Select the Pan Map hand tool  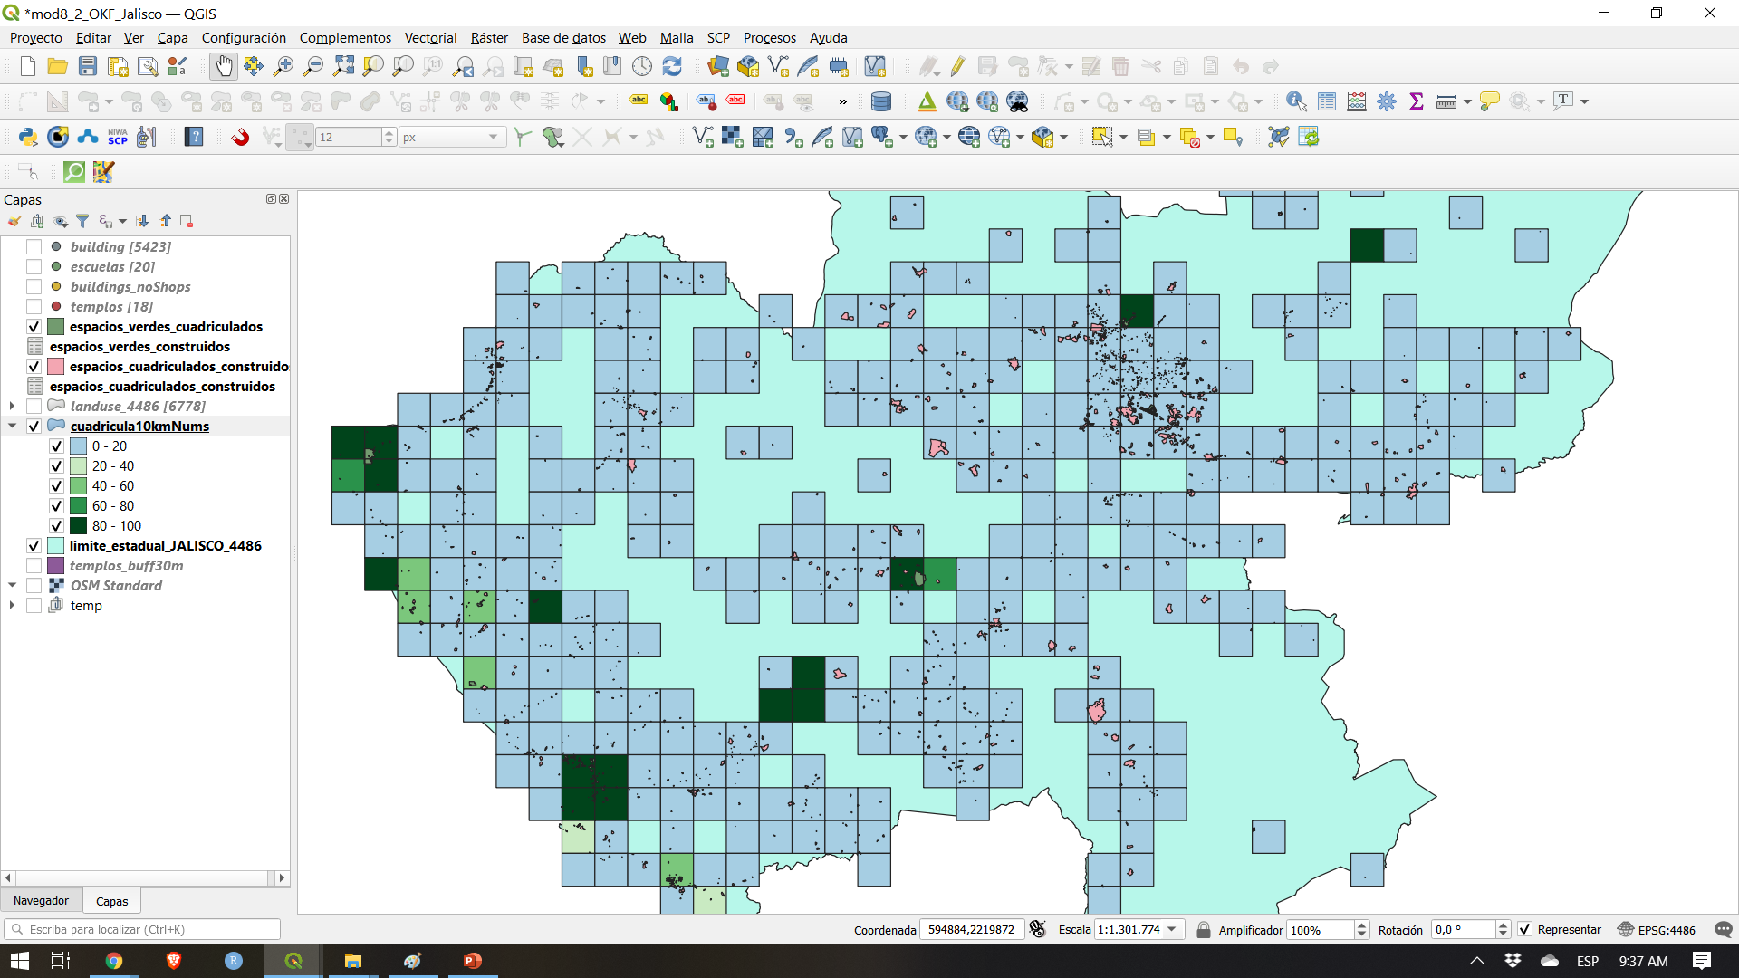(x=223, y=66)
